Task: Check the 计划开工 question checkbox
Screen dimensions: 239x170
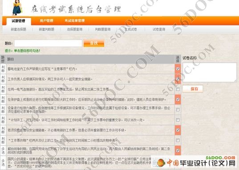Action: coord(178,120)
